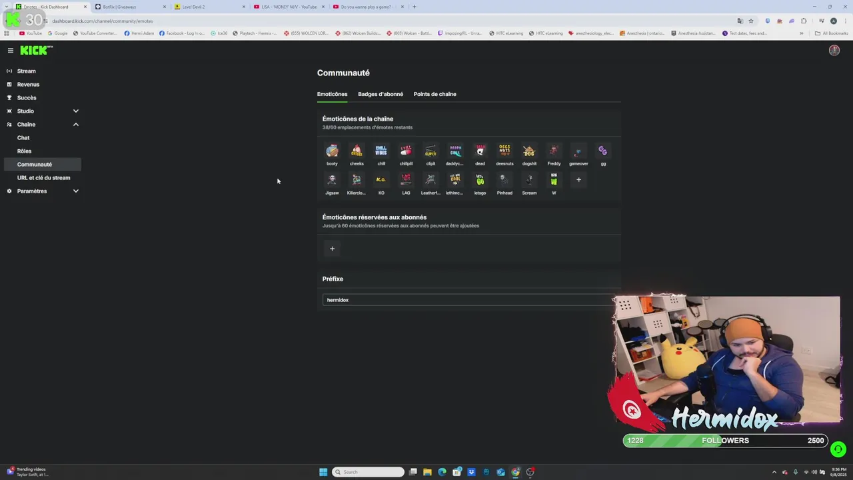
Task: Switch to BotRix Giveaways browser tab
Action: coord(131,7)
